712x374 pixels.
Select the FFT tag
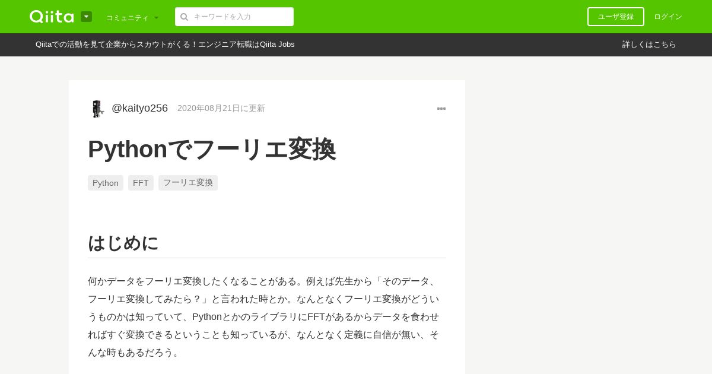[141, 183]
